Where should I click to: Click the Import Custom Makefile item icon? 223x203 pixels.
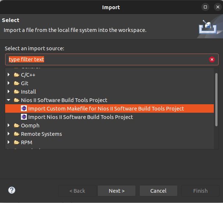(x=24, y=109)
